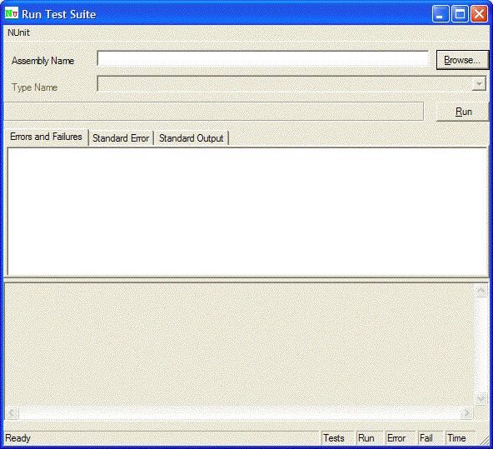This screenshot has width=493, height=449.
Task: Click the Time status bar panel
Action: coord(460,438)
